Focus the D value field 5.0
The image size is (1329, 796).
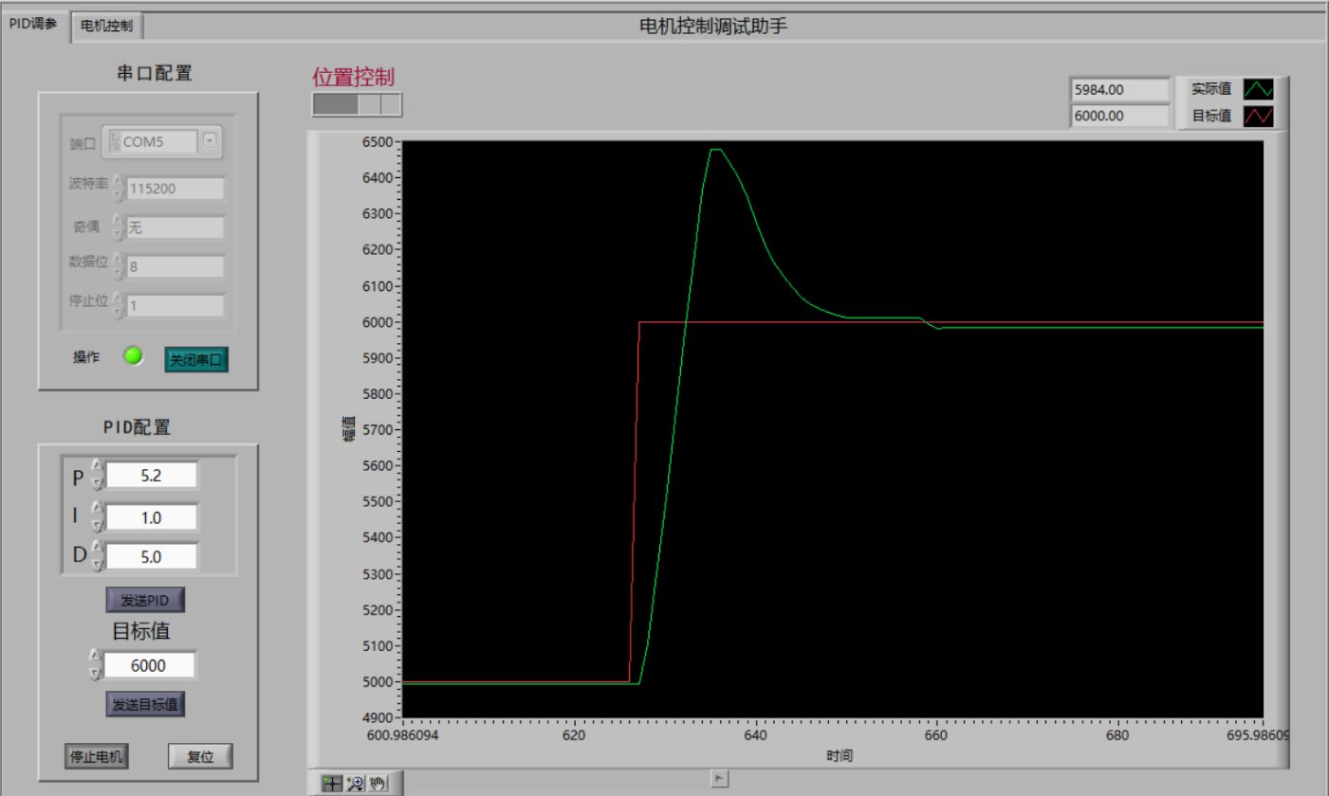click(x=152, y=556)
